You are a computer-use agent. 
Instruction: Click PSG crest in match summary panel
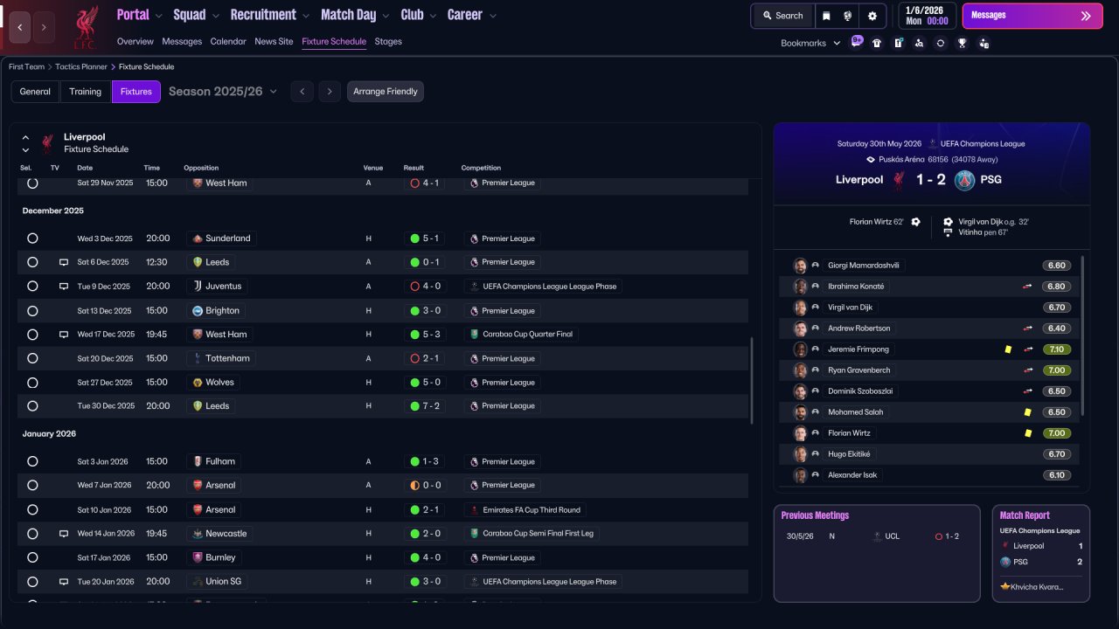tap(964, 180)
